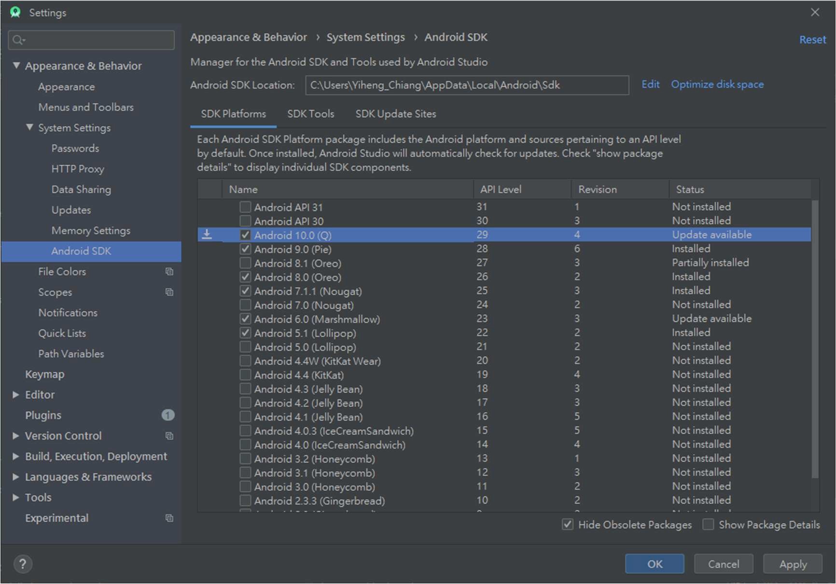Open Menus and Toolbars settings
The image size is (836, 584).
tap(86, 107)
